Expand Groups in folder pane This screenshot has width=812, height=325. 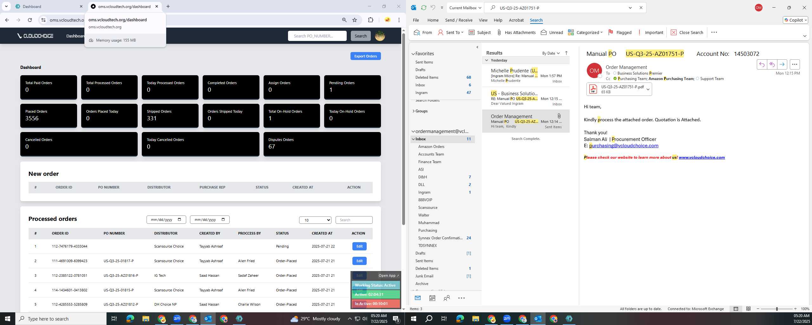413,111
